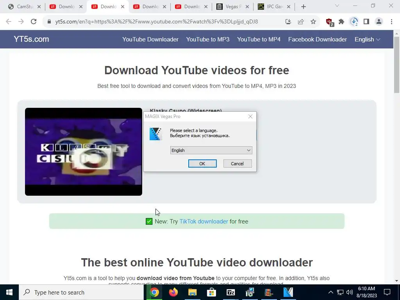The height and width of the screenshot is (300, 400).
Task: Switch to the CamStudio tab
Action: pyautogui.click(x=24, y=7)
